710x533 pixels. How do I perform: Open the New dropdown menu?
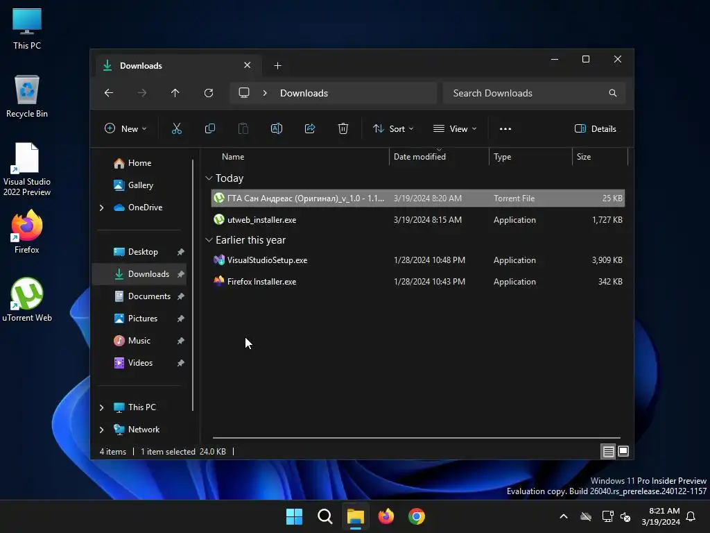tap(125, 128)
